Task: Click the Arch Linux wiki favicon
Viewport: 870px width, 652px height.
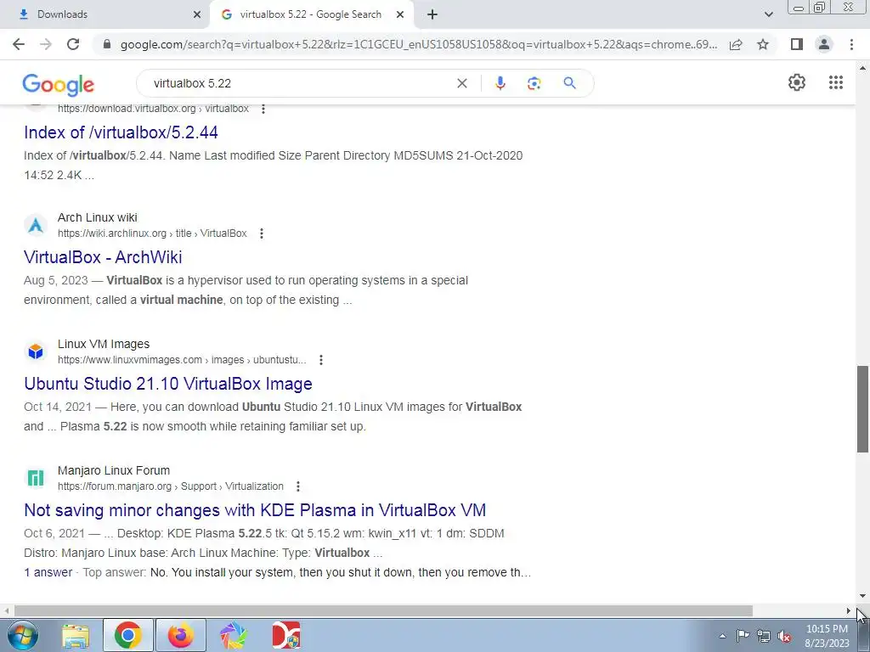Action: (x=36, y=225)
